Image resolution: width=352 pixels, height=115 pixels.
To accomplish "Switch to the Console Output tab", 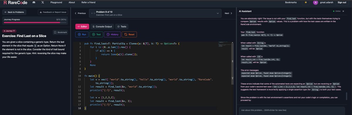I will pyautogui.click(x=102, y=26).
